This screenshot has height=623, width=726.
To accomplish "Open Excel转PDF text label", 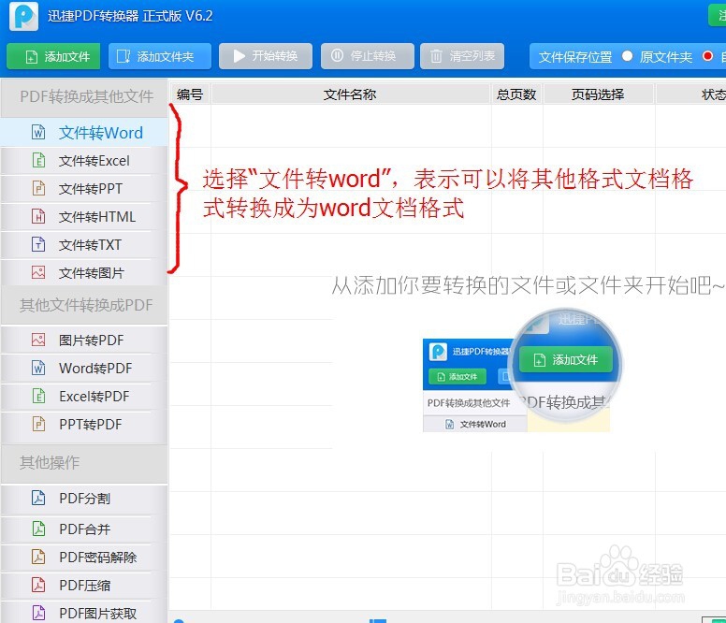I will coord(94,397).
